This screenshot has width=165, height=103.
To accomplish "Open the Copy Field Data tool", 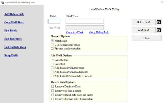I will [x=14, y=22].
